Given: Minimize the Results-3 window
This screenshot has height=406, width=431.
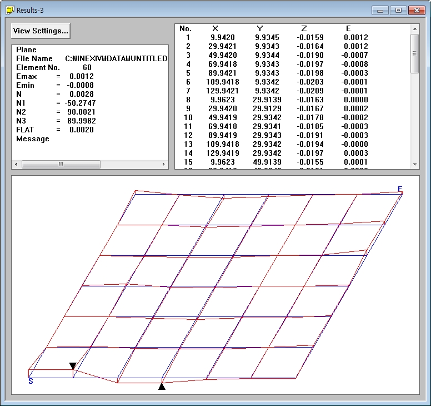Looking at the screenshot, I should (380, 10).
